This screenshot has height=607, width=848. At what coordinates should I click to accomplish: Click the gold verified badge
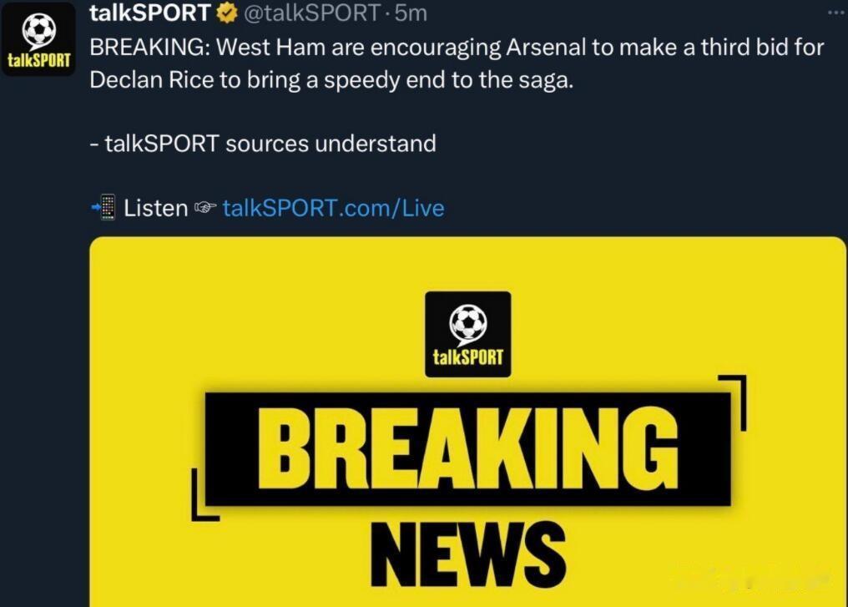point(226,13)
